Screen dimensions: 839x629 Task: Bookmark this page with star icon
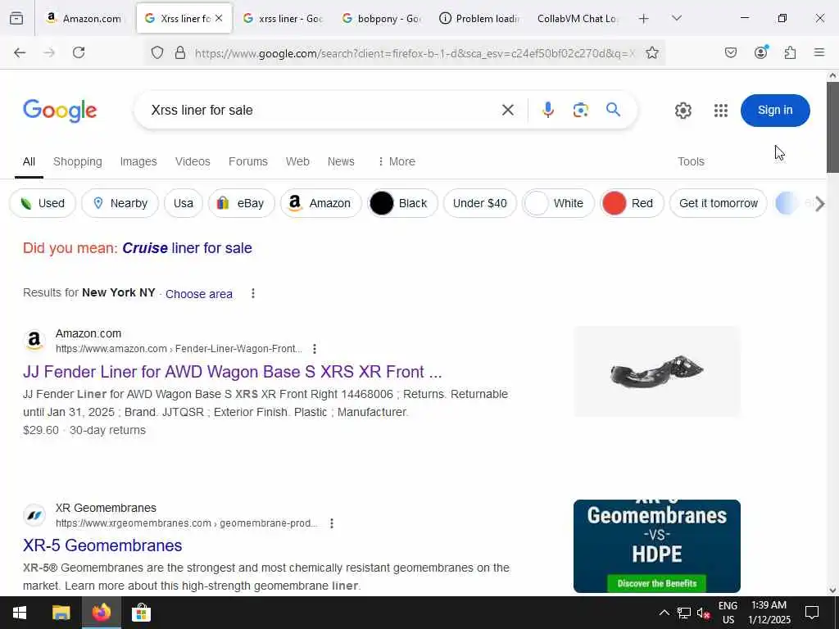pos(651,52)
